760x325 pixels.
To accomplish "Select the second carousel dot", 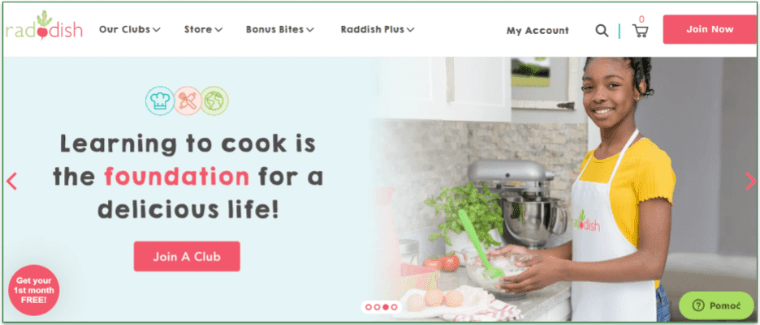I will coord(377,306).
